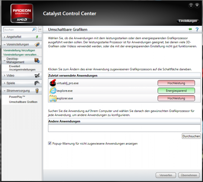Click the green pin icon beside Angeheftet

coord(37,37)
